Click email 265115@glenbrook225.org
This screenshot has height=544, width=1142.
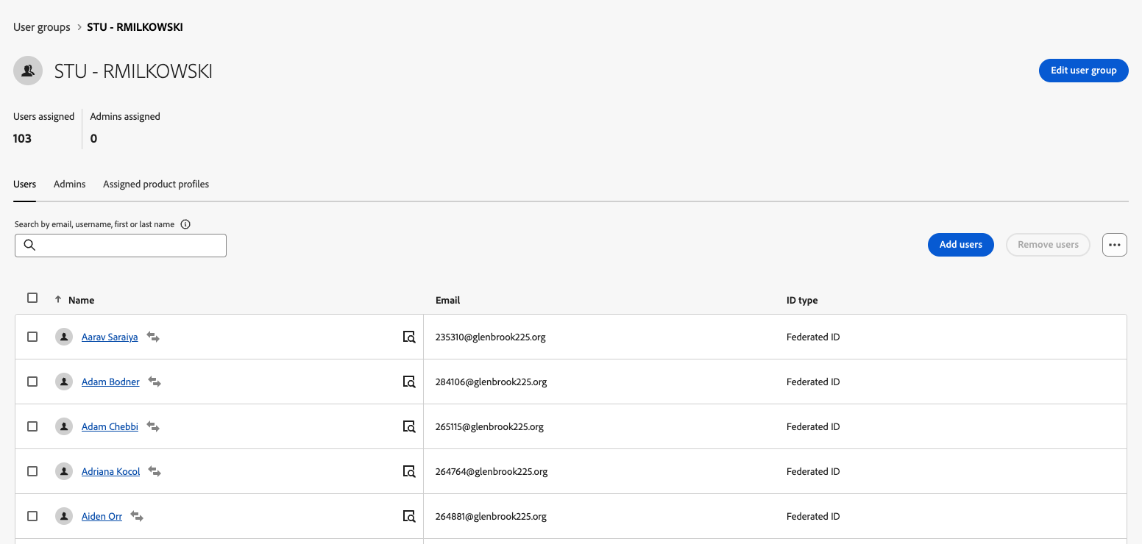coord(489,427)
